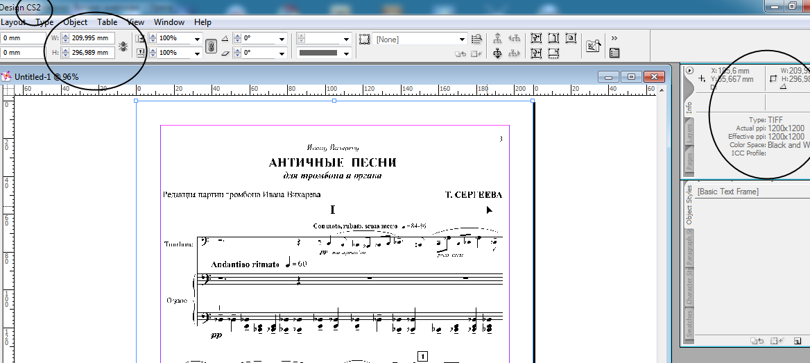This screenshot has width=810, height=363.
Task: Open the Window menu
Action: pos(169,22)
